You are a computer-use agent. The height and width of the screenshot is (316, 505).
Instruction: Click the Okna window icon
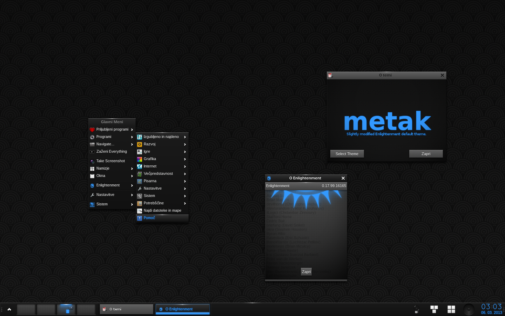(92, 176)
